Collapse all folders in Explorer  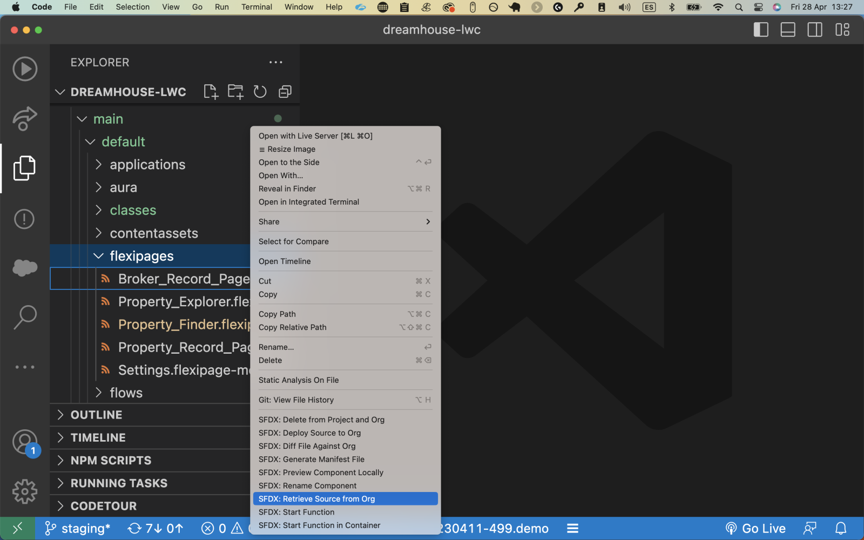pyautogui.click(x=285, y=92)
